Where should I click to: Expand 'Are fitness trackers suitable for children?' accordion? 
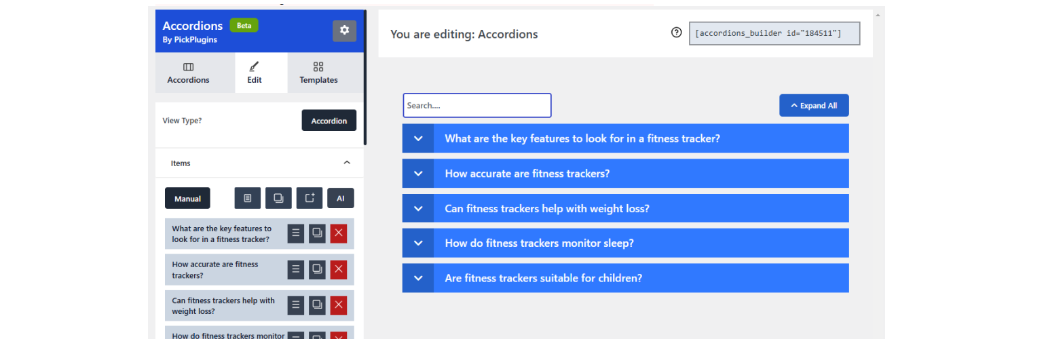[x=543, y=278]
